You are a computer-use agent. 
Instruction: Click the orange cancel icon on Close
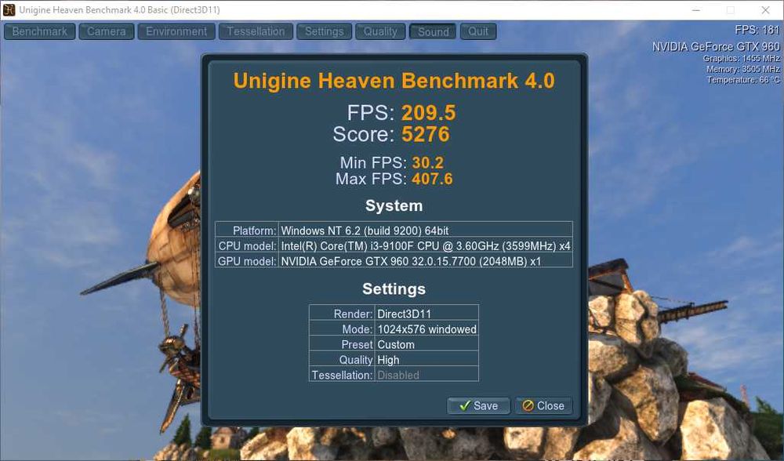pyautogui.click(x=528, y=405)
